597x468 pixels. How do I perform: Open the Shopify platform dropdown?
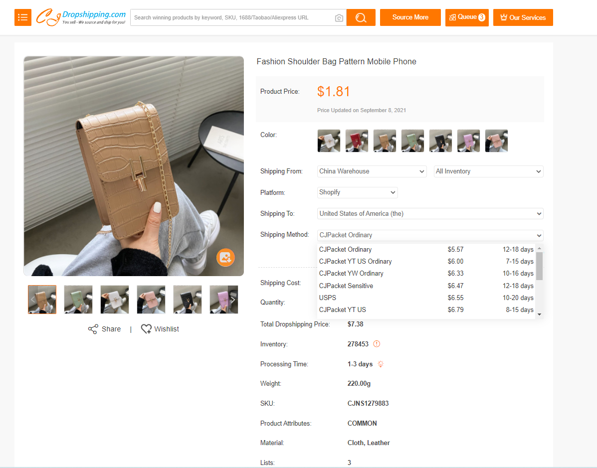click(357, 192)
